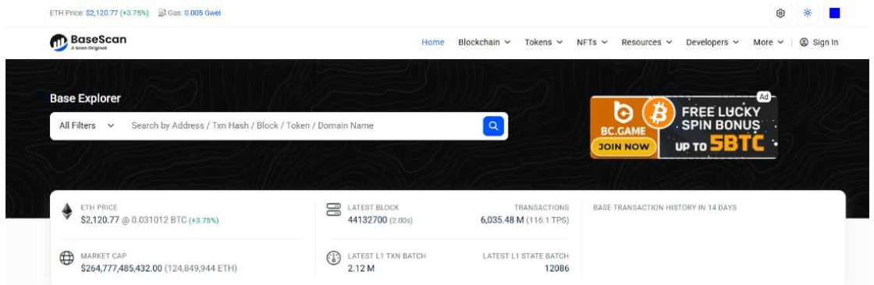Click the ETH price $2,120.77 in top bar
874x285 pixels.
pyautogui.click(x=102, y=12)
